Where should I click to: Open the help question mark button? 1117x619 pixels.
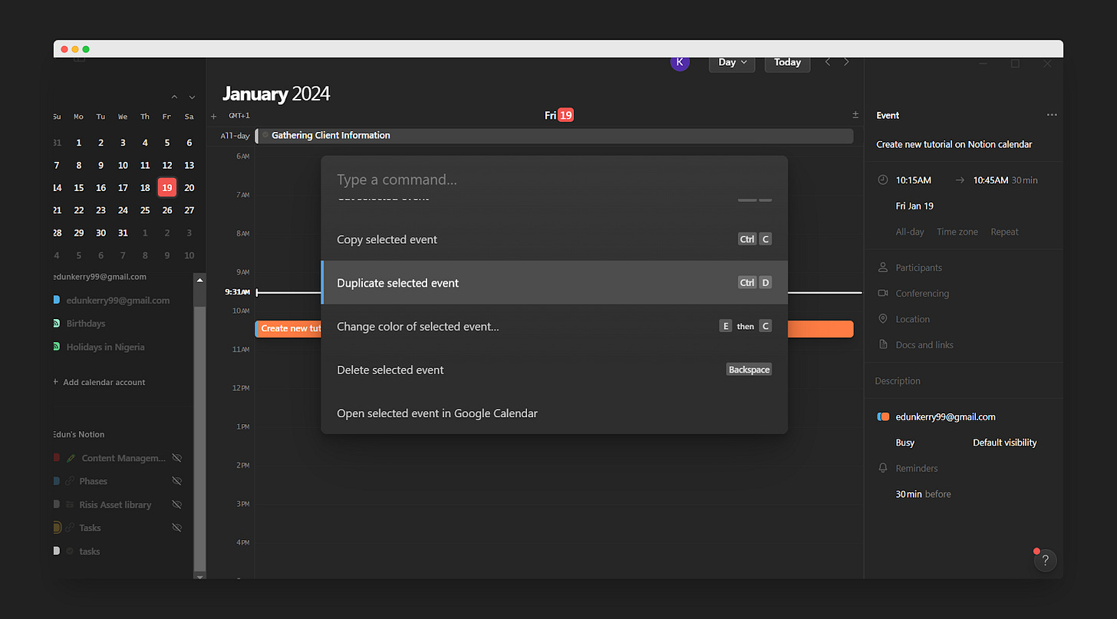click(x=1046, y=561)
